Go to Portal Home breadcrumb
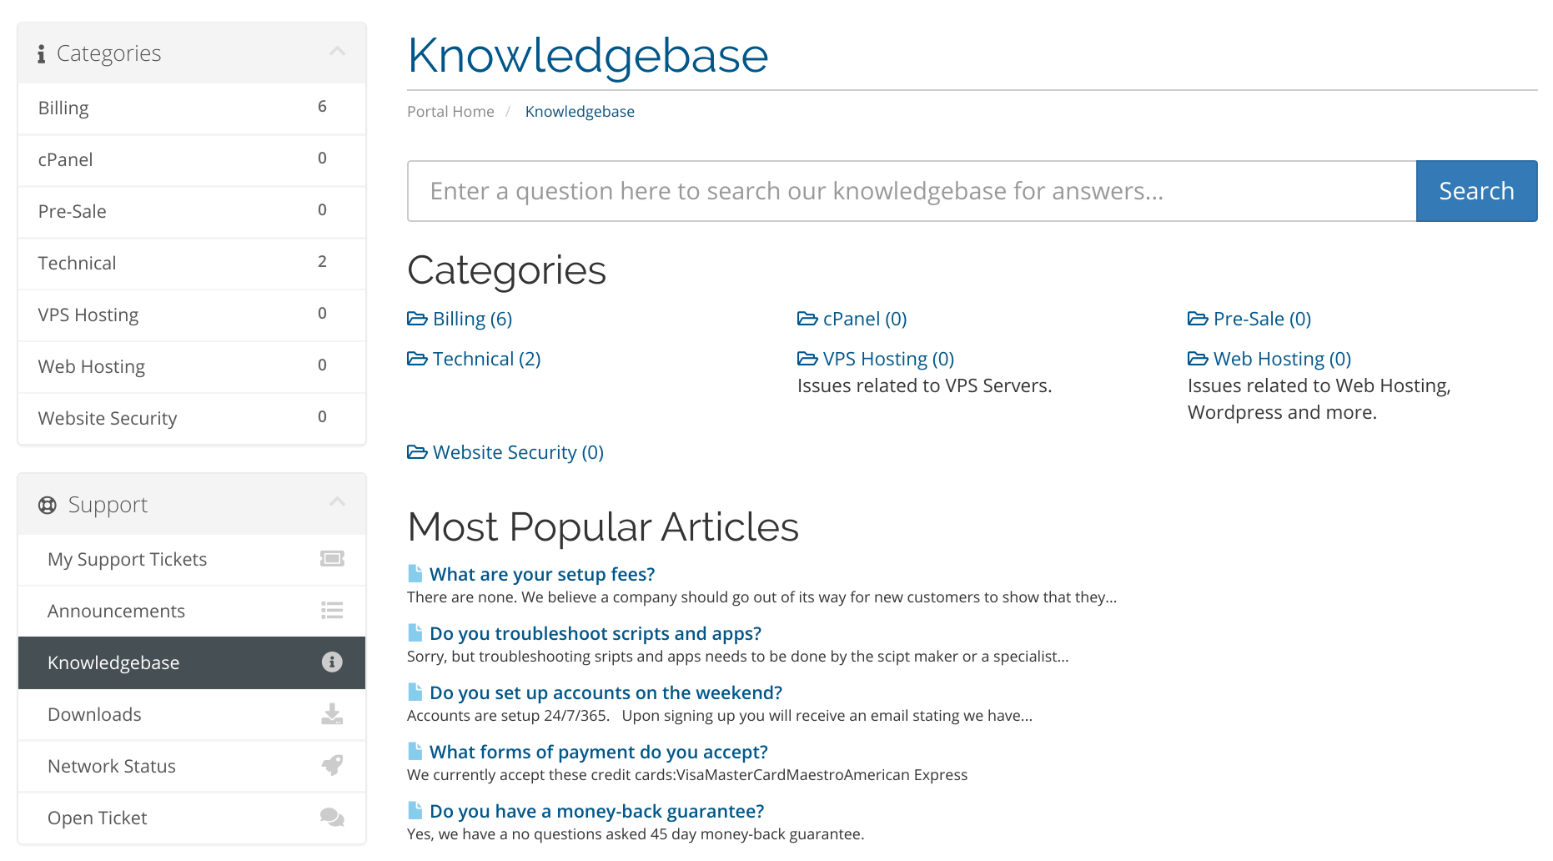The image size is (1553, 861). point(450,112)
